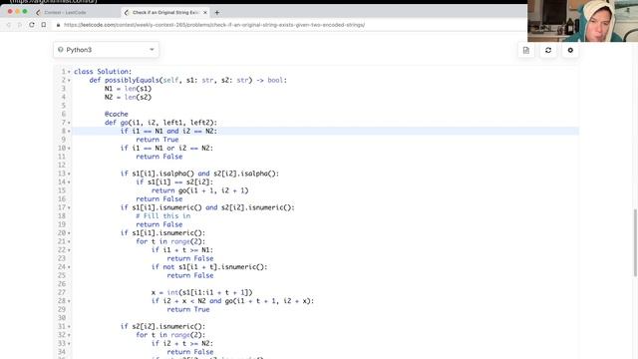This screenshot has width=638, height=359.
Task: Collapse fold arrow on line 31
Action: coord(69,326)
